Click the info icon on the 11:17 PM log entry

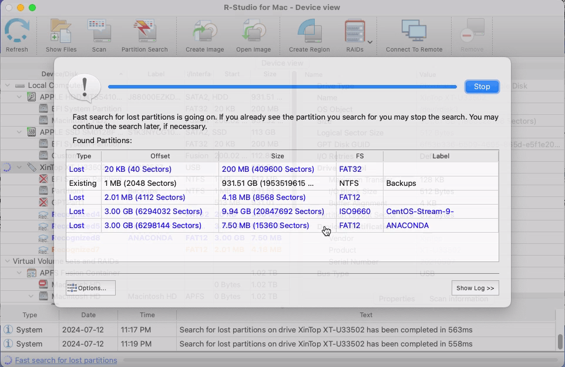pyautogui.click(x=8, y=329)
